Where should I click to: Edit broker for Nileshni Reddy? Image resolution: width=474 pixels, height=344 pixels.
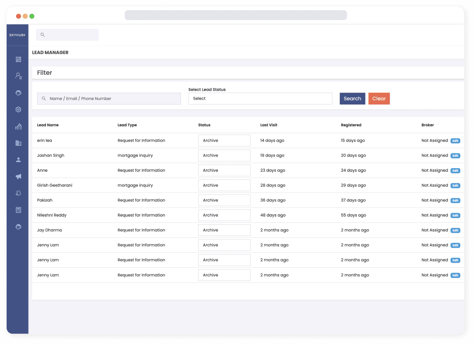point(455,216)
